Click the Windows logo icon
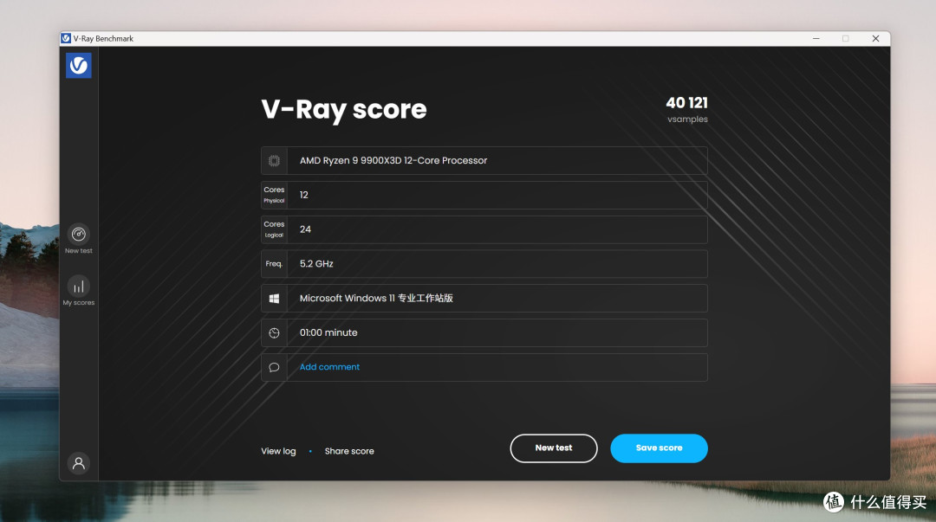936x522 pixels. pyautogui.click(x=274, y=299)
